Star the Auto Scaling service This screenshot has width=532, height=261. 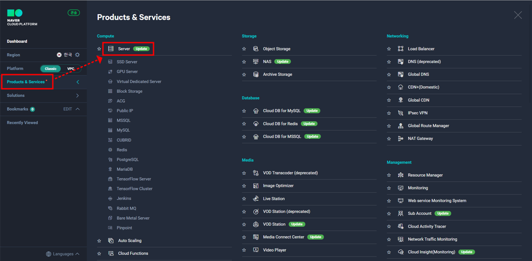[99, 241]
